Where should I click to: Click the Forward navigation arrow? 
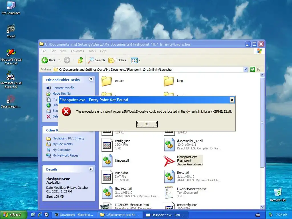(x=67, y=60)
